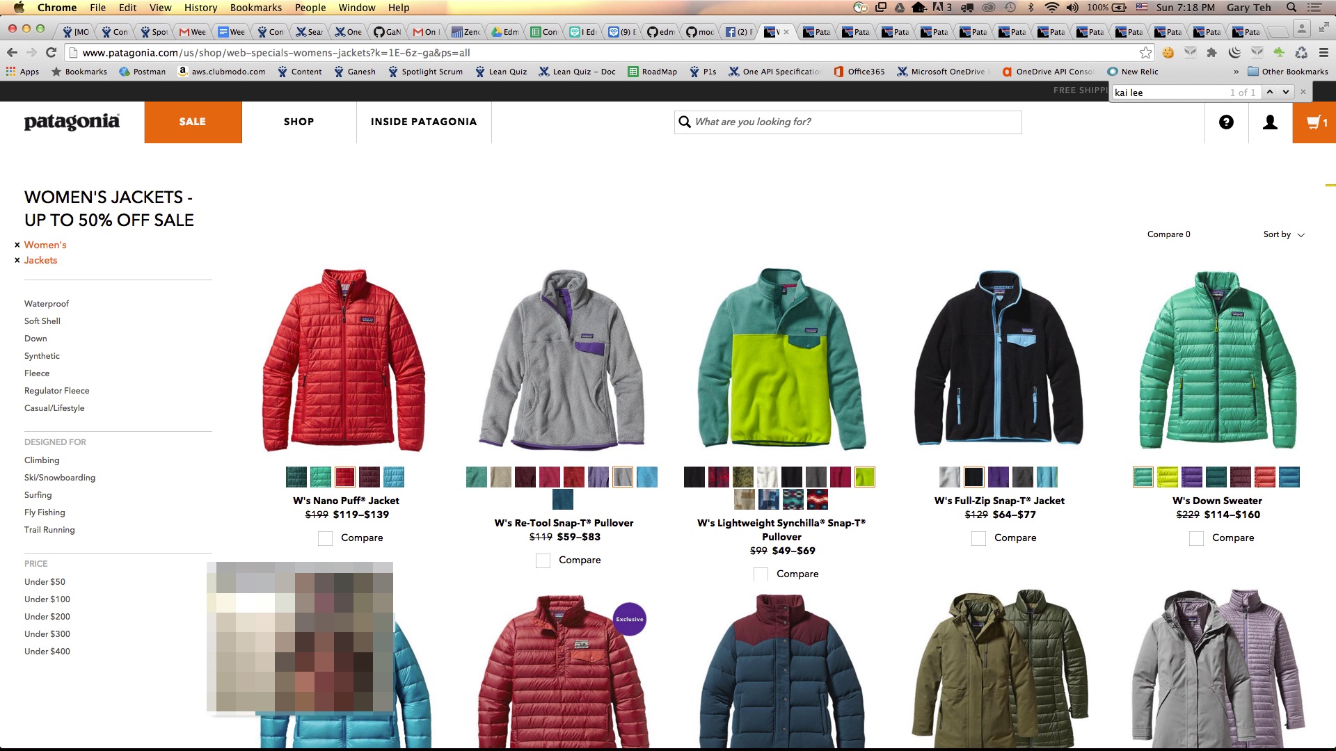Click the Compare 0 link
The image size is (1336, 751).
[1169, 234]
